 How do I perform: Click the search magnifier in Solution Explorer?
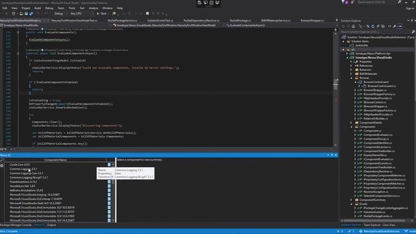click(413, 32)
